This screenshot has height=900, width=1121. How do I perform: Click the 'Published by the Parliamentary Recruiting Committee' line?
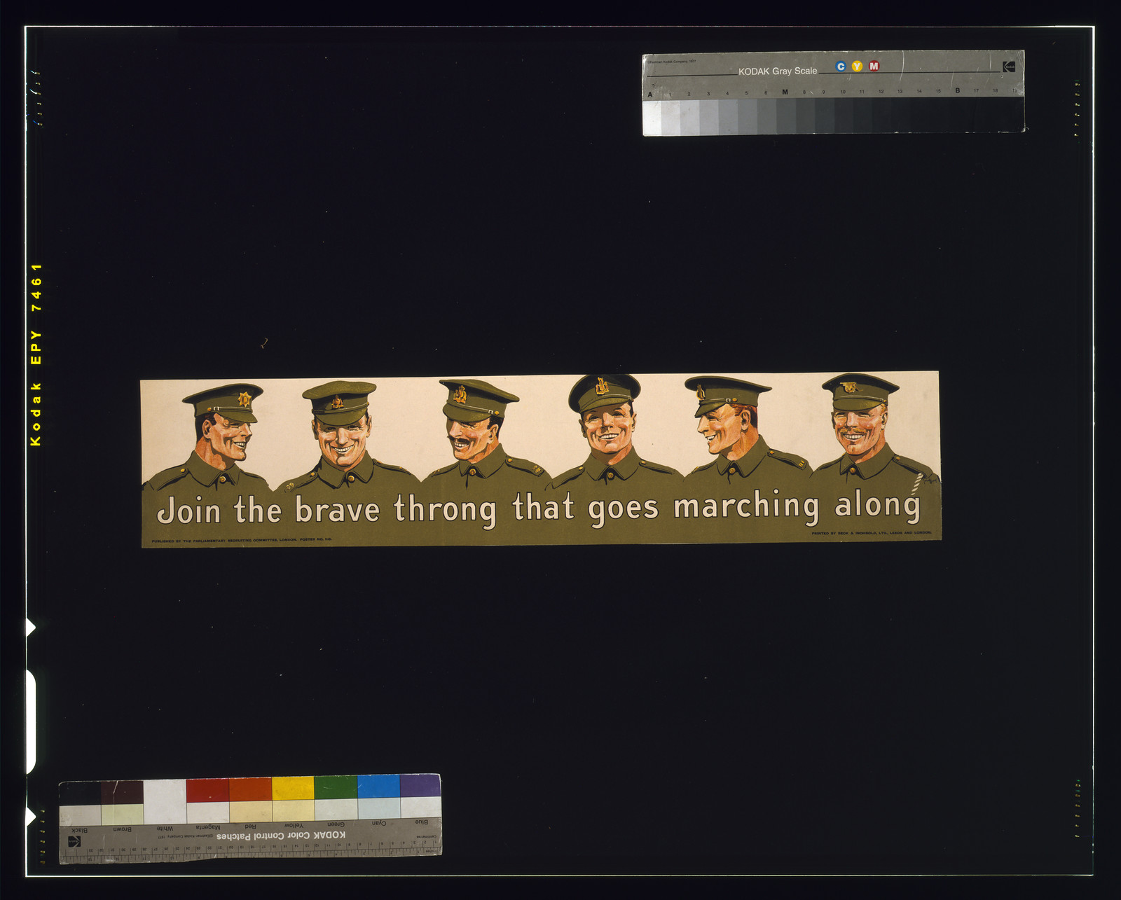click(242, 540)
